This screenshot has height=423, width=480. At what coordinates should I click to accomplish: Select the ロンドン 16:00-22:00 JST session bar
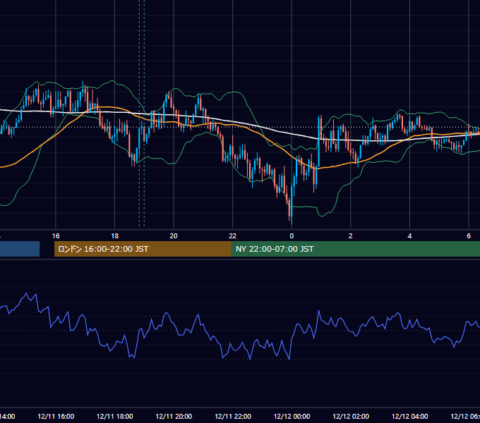(143, 249)
